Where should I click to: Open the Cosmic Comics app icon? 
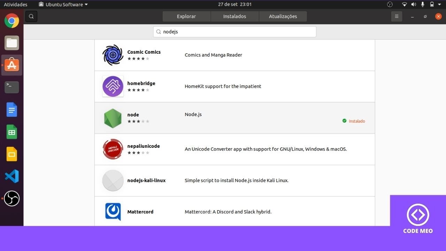point(113,55)
